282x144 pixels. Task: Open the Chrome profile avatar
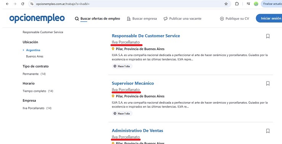coord(256,4)
